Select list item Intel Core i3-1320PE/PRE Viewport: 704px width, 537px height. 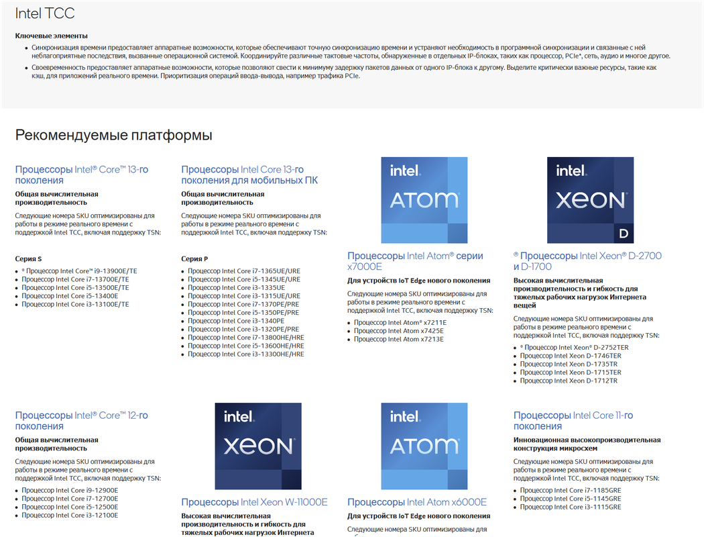click(243, 329)
